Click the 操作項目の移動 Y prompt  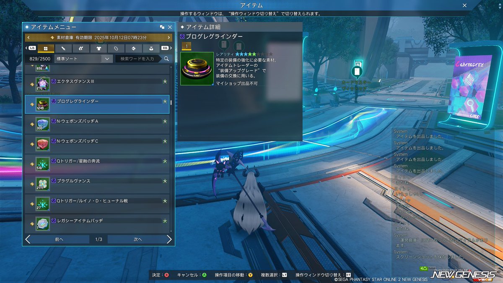tap(234, 275)
